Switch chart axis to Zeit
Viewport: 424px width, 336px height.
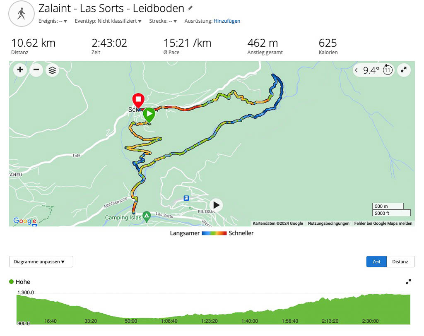click(x=376, y=262)
